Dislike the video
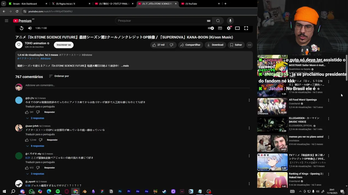The image size is (348, 195). [172, 45]
